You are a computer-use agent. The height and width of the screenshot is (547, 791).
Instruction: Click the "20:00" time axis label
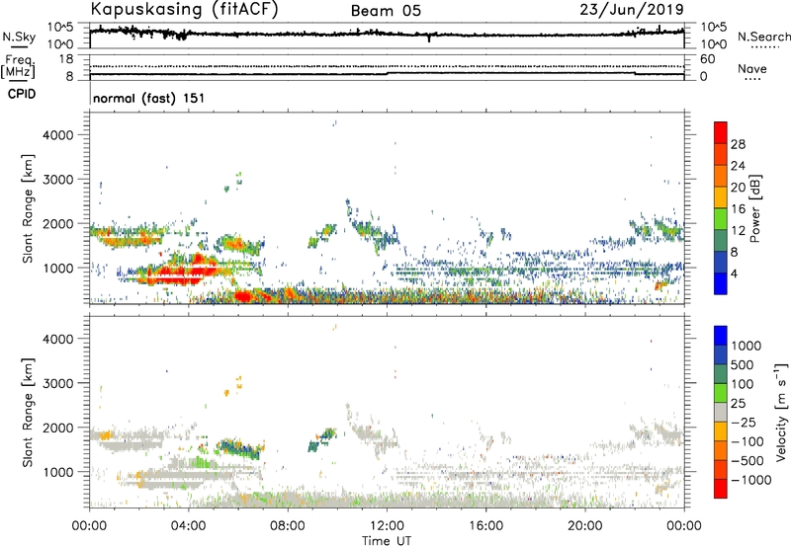(x=585, y=526)
